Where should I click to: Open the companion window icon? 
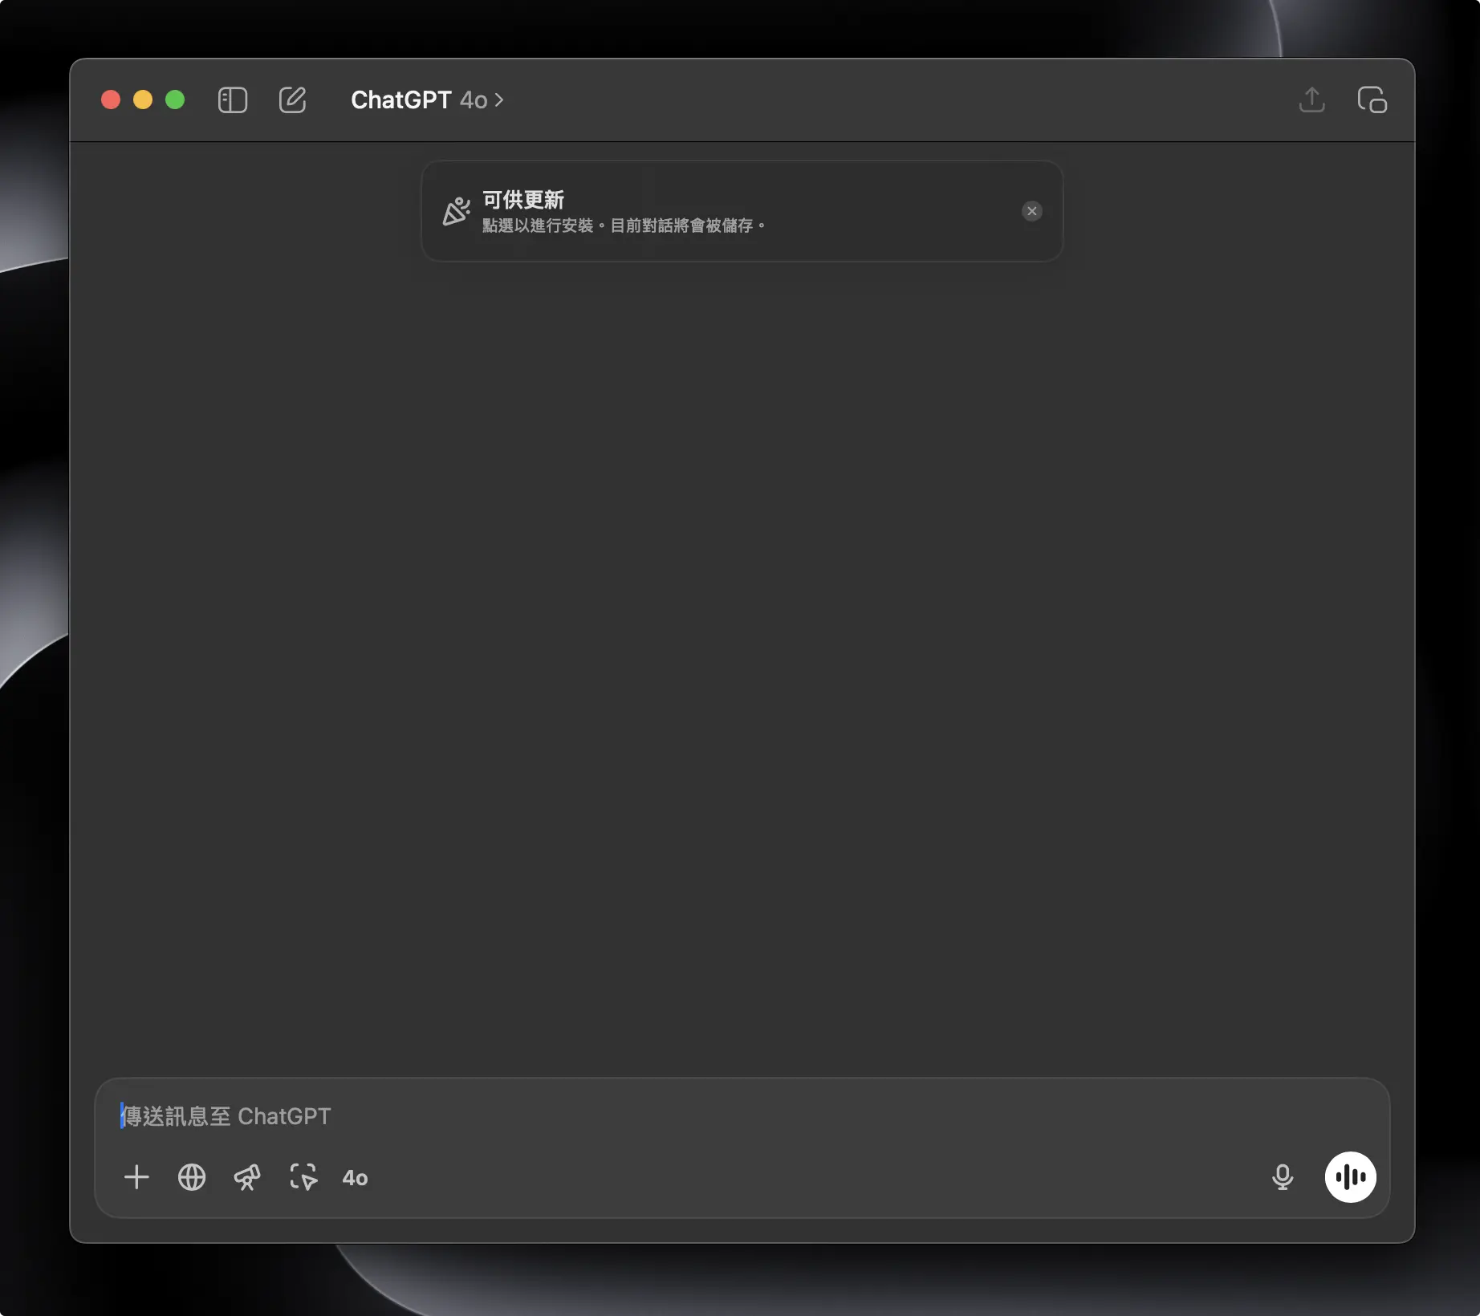(x=1372, y=100)
